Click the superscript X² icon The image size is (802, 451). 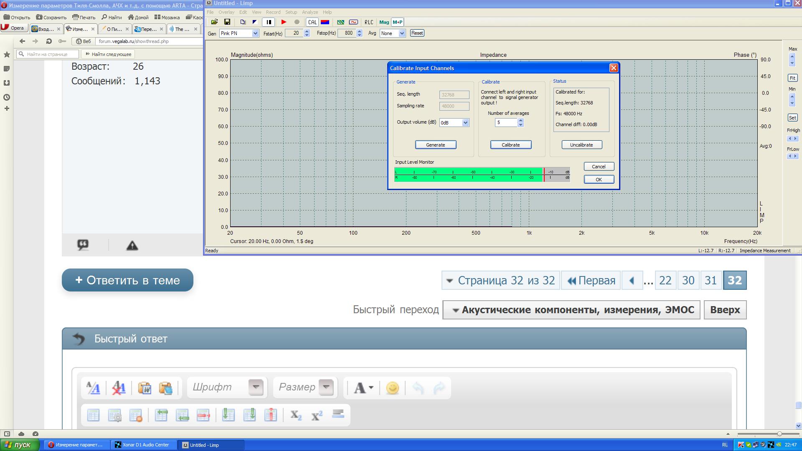tap(317, 415)
